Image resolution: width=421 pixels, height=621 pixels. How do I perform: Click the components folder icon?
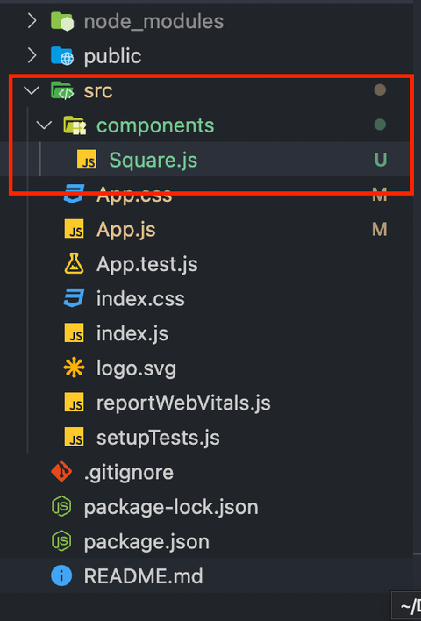[x=75, y=125]
